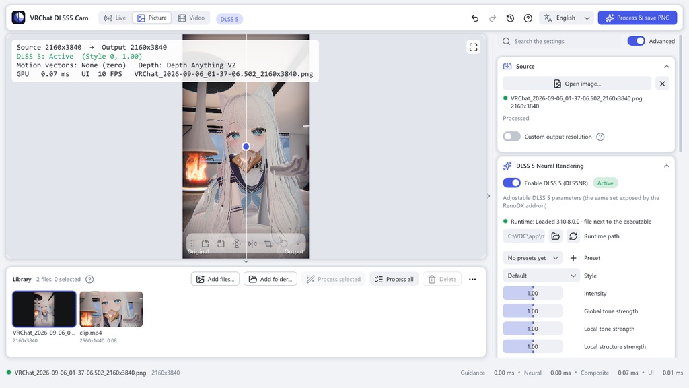This screenshot has height=388, width=689.
Task: Click status bar filename VRChat_2026-09-06 text
Action: (80, 373)
